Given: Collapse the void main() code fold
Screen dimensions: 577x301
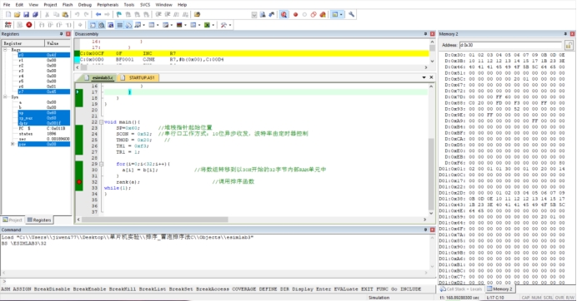Looking at the screenshot, I should (x=101, y=122).
